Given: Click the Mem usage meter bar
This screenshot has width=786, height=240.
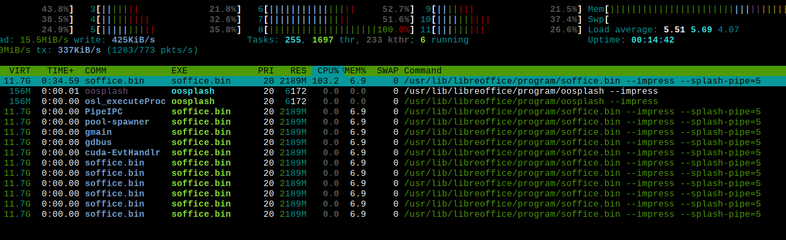Looking at the screenshot, I should click(x=692, y=9).
